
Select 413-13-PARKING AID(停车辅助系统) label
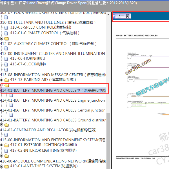(43, 80)
